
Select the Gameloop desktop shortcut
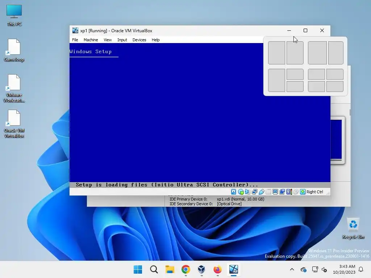(14, 50)
